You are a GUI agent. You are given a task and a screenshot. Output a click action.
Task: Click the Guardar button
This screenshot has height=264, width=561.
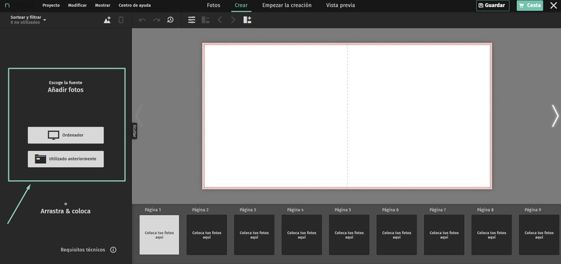coord(493,5)
